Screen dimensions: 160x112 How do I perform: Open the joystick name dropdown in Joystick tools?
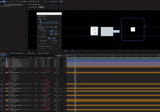pyautogui.click(x=45, y=34)
